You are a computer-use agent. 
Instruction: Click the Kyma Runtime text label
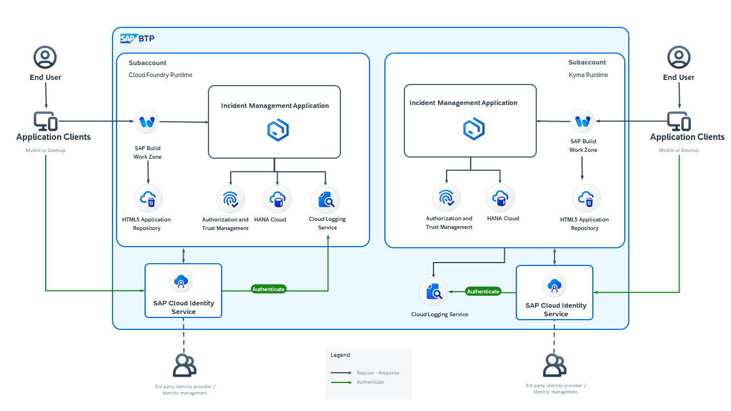[x=588, y=75]
